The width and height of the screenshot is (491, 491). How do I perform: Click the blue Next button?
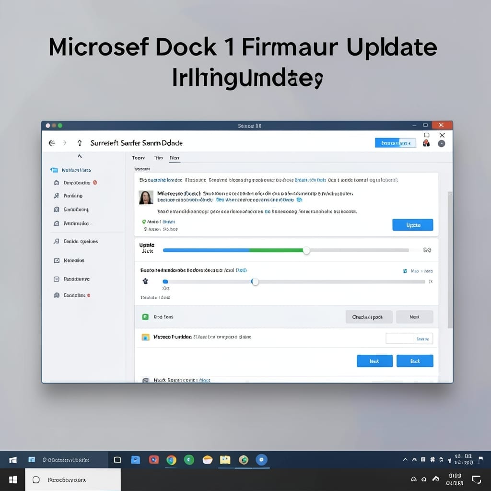click(x=374, y=361)
